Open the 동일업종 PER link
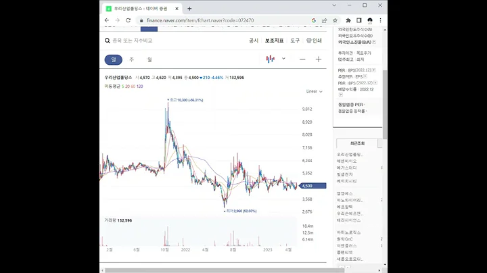The image size is (487, 273). coord(351,105)
